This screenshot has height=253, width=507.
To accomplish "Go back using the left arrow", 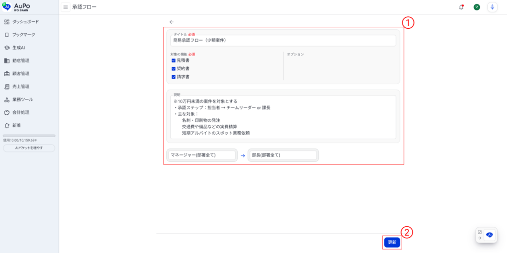I will pos(171,22).
